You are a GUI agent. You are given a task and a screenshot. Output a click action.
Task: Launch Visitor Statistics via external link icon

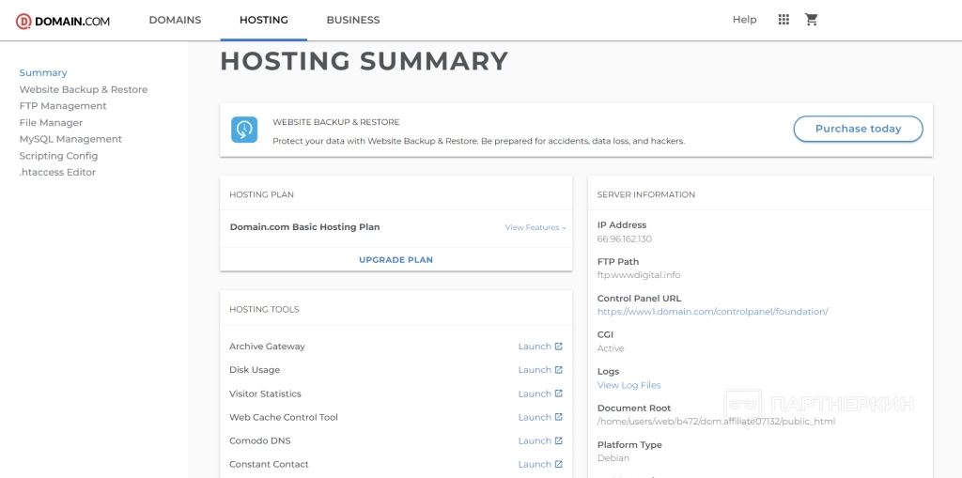coord(558,393)
